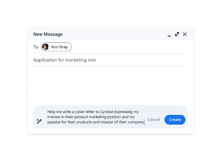Screen dimensions: 221x161
Task: Click inside the empty message body
Action: pyautogui.click(x=111, y=86)
